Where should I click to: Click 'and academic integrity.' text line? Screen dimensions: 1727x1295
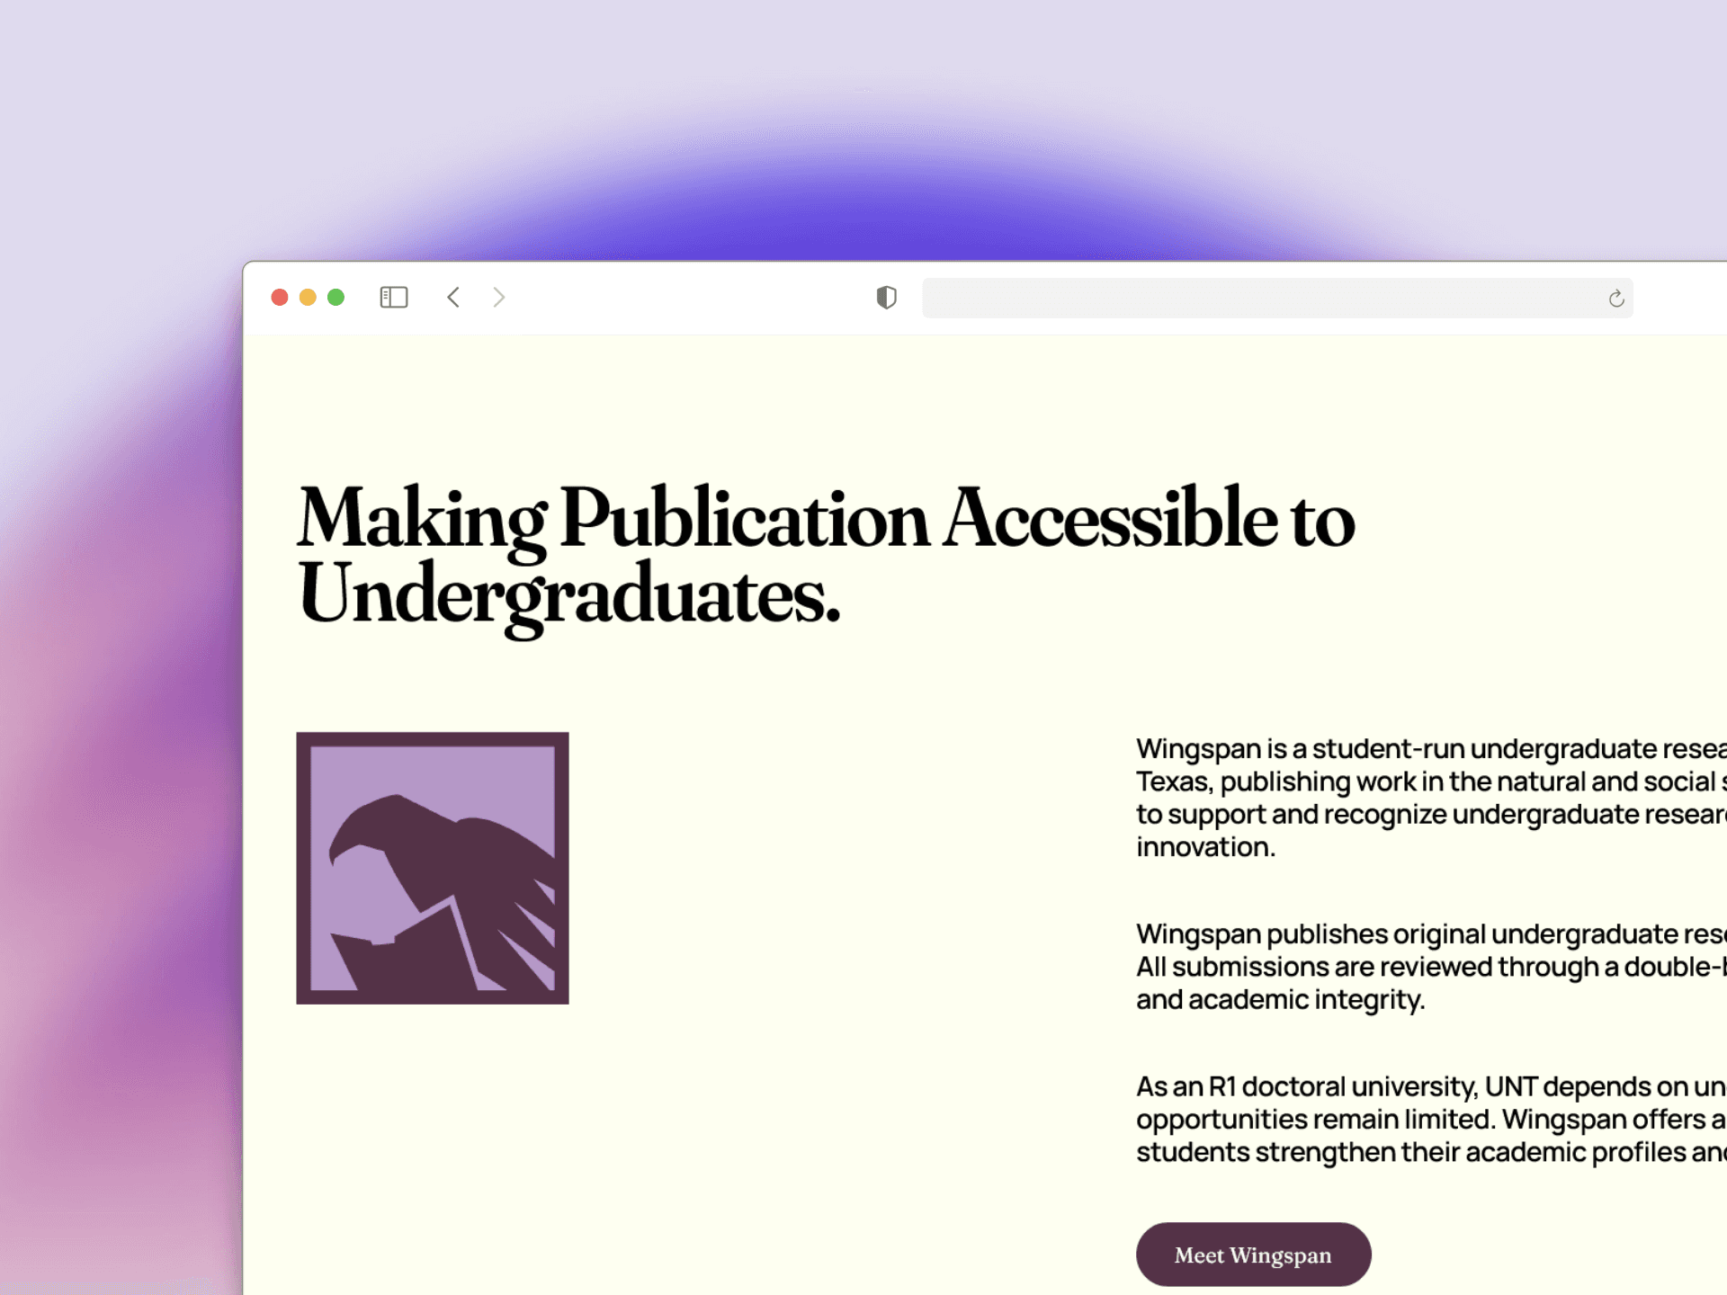coord(1280,1000)
